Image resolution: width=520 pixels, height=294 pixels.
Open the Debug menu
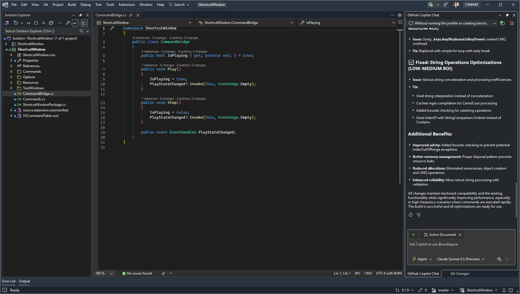click(85, 4)
